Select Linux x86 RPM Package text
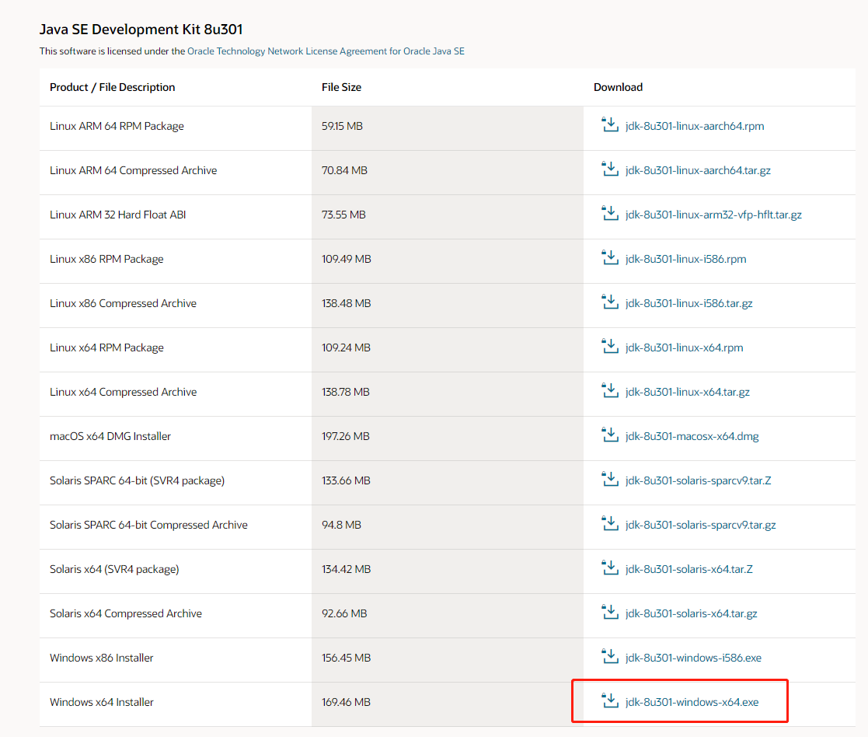Viewport: 868px width, 737px height. click(106, 259)
